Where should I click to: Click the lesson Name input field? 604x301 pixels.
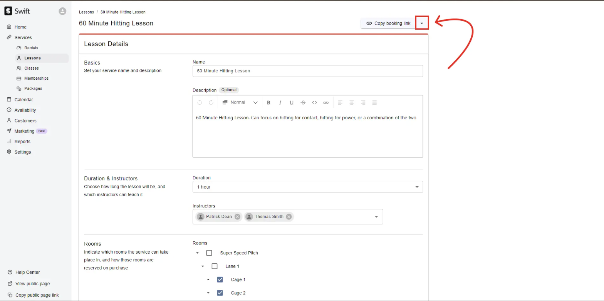pyautogui.click(x=307, y=71)
